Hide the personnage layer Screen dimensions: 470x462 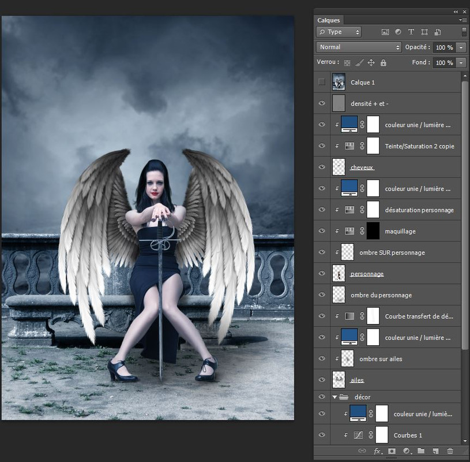point(322,273)
